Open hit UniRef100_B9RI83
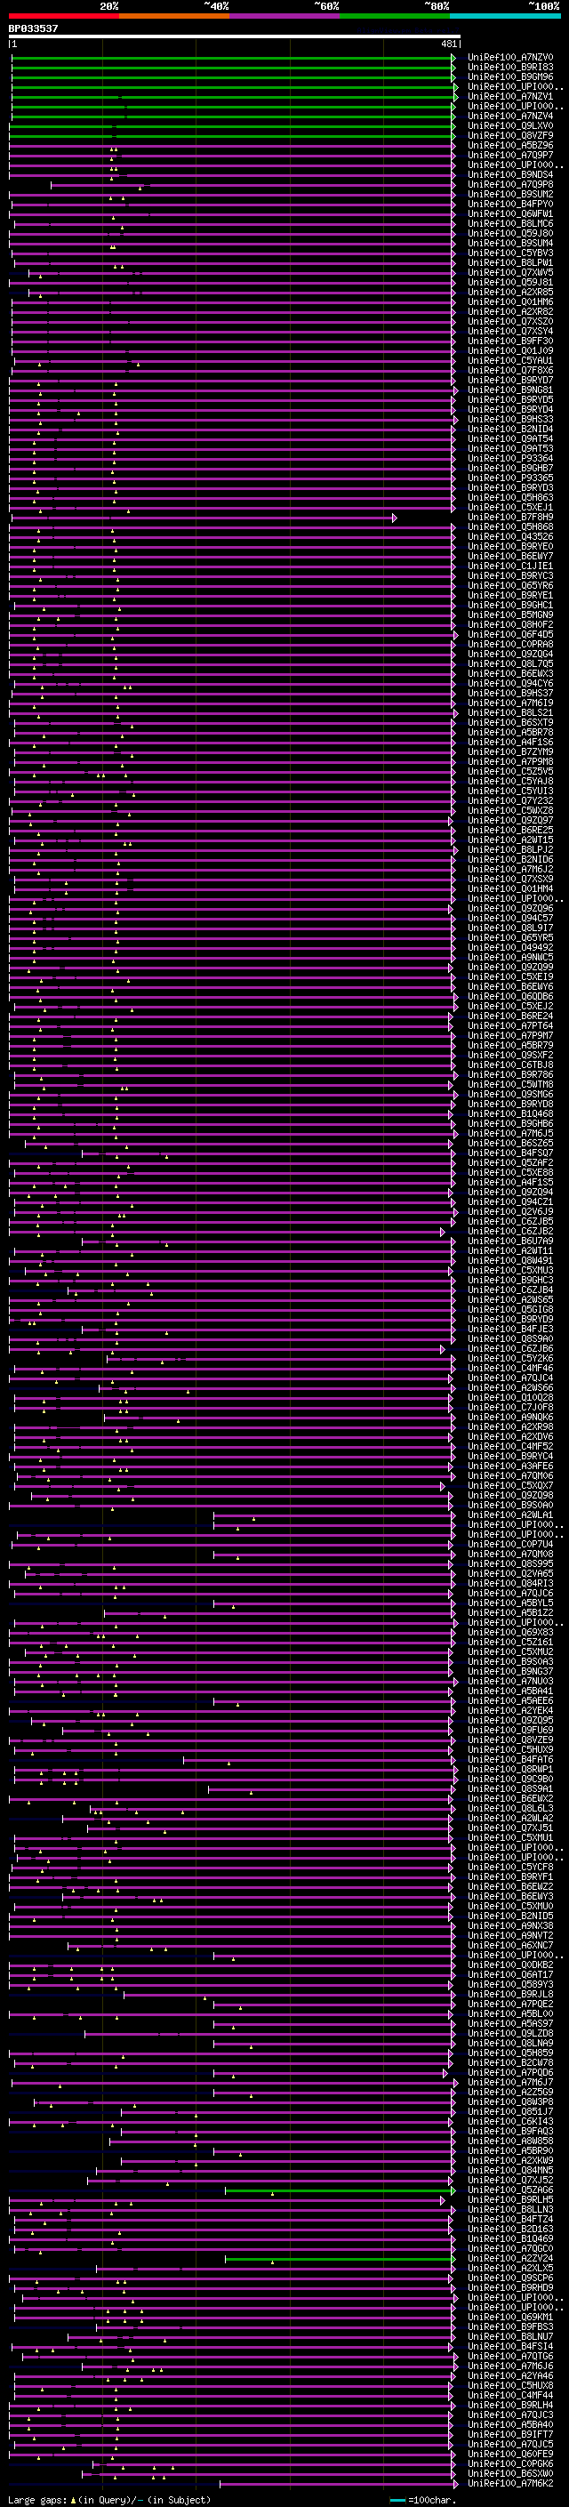 point(509,68)
